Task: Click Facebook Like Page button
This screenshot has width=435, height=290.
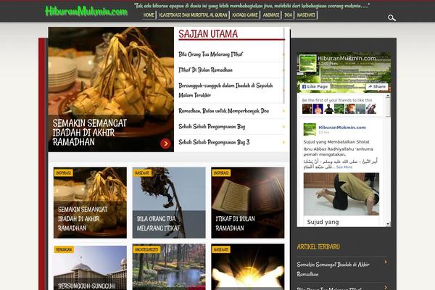Action: point(315,86)
